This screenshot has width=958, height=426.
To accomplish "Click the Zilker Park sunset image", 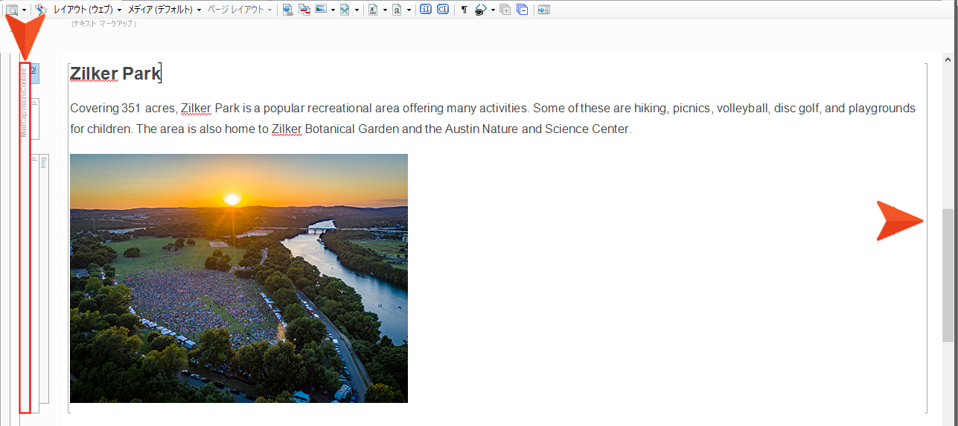I will pos(238,278).
